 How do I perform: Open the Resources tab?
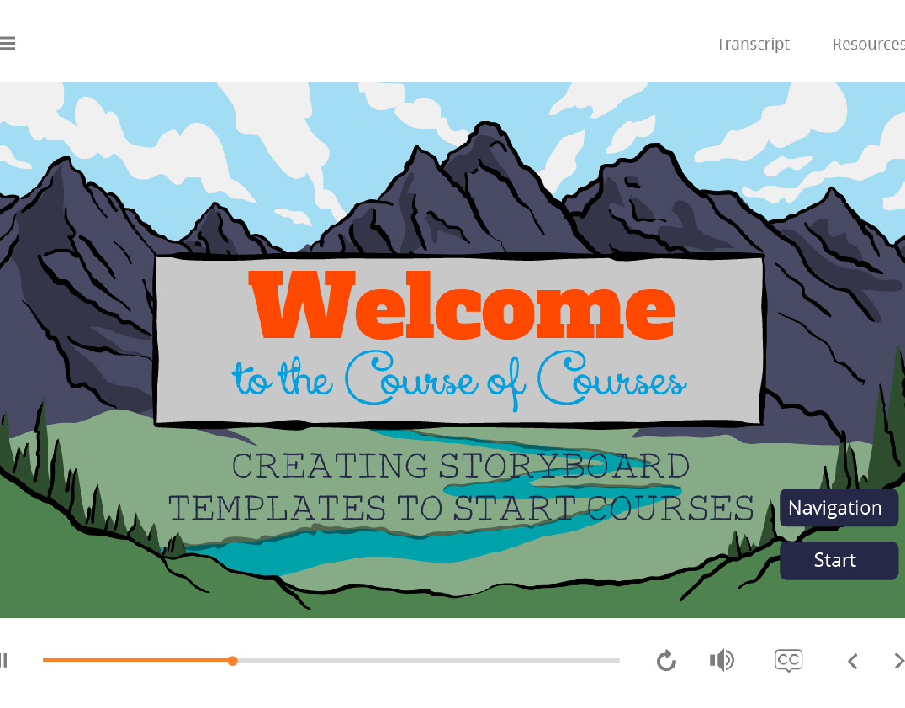869,44
